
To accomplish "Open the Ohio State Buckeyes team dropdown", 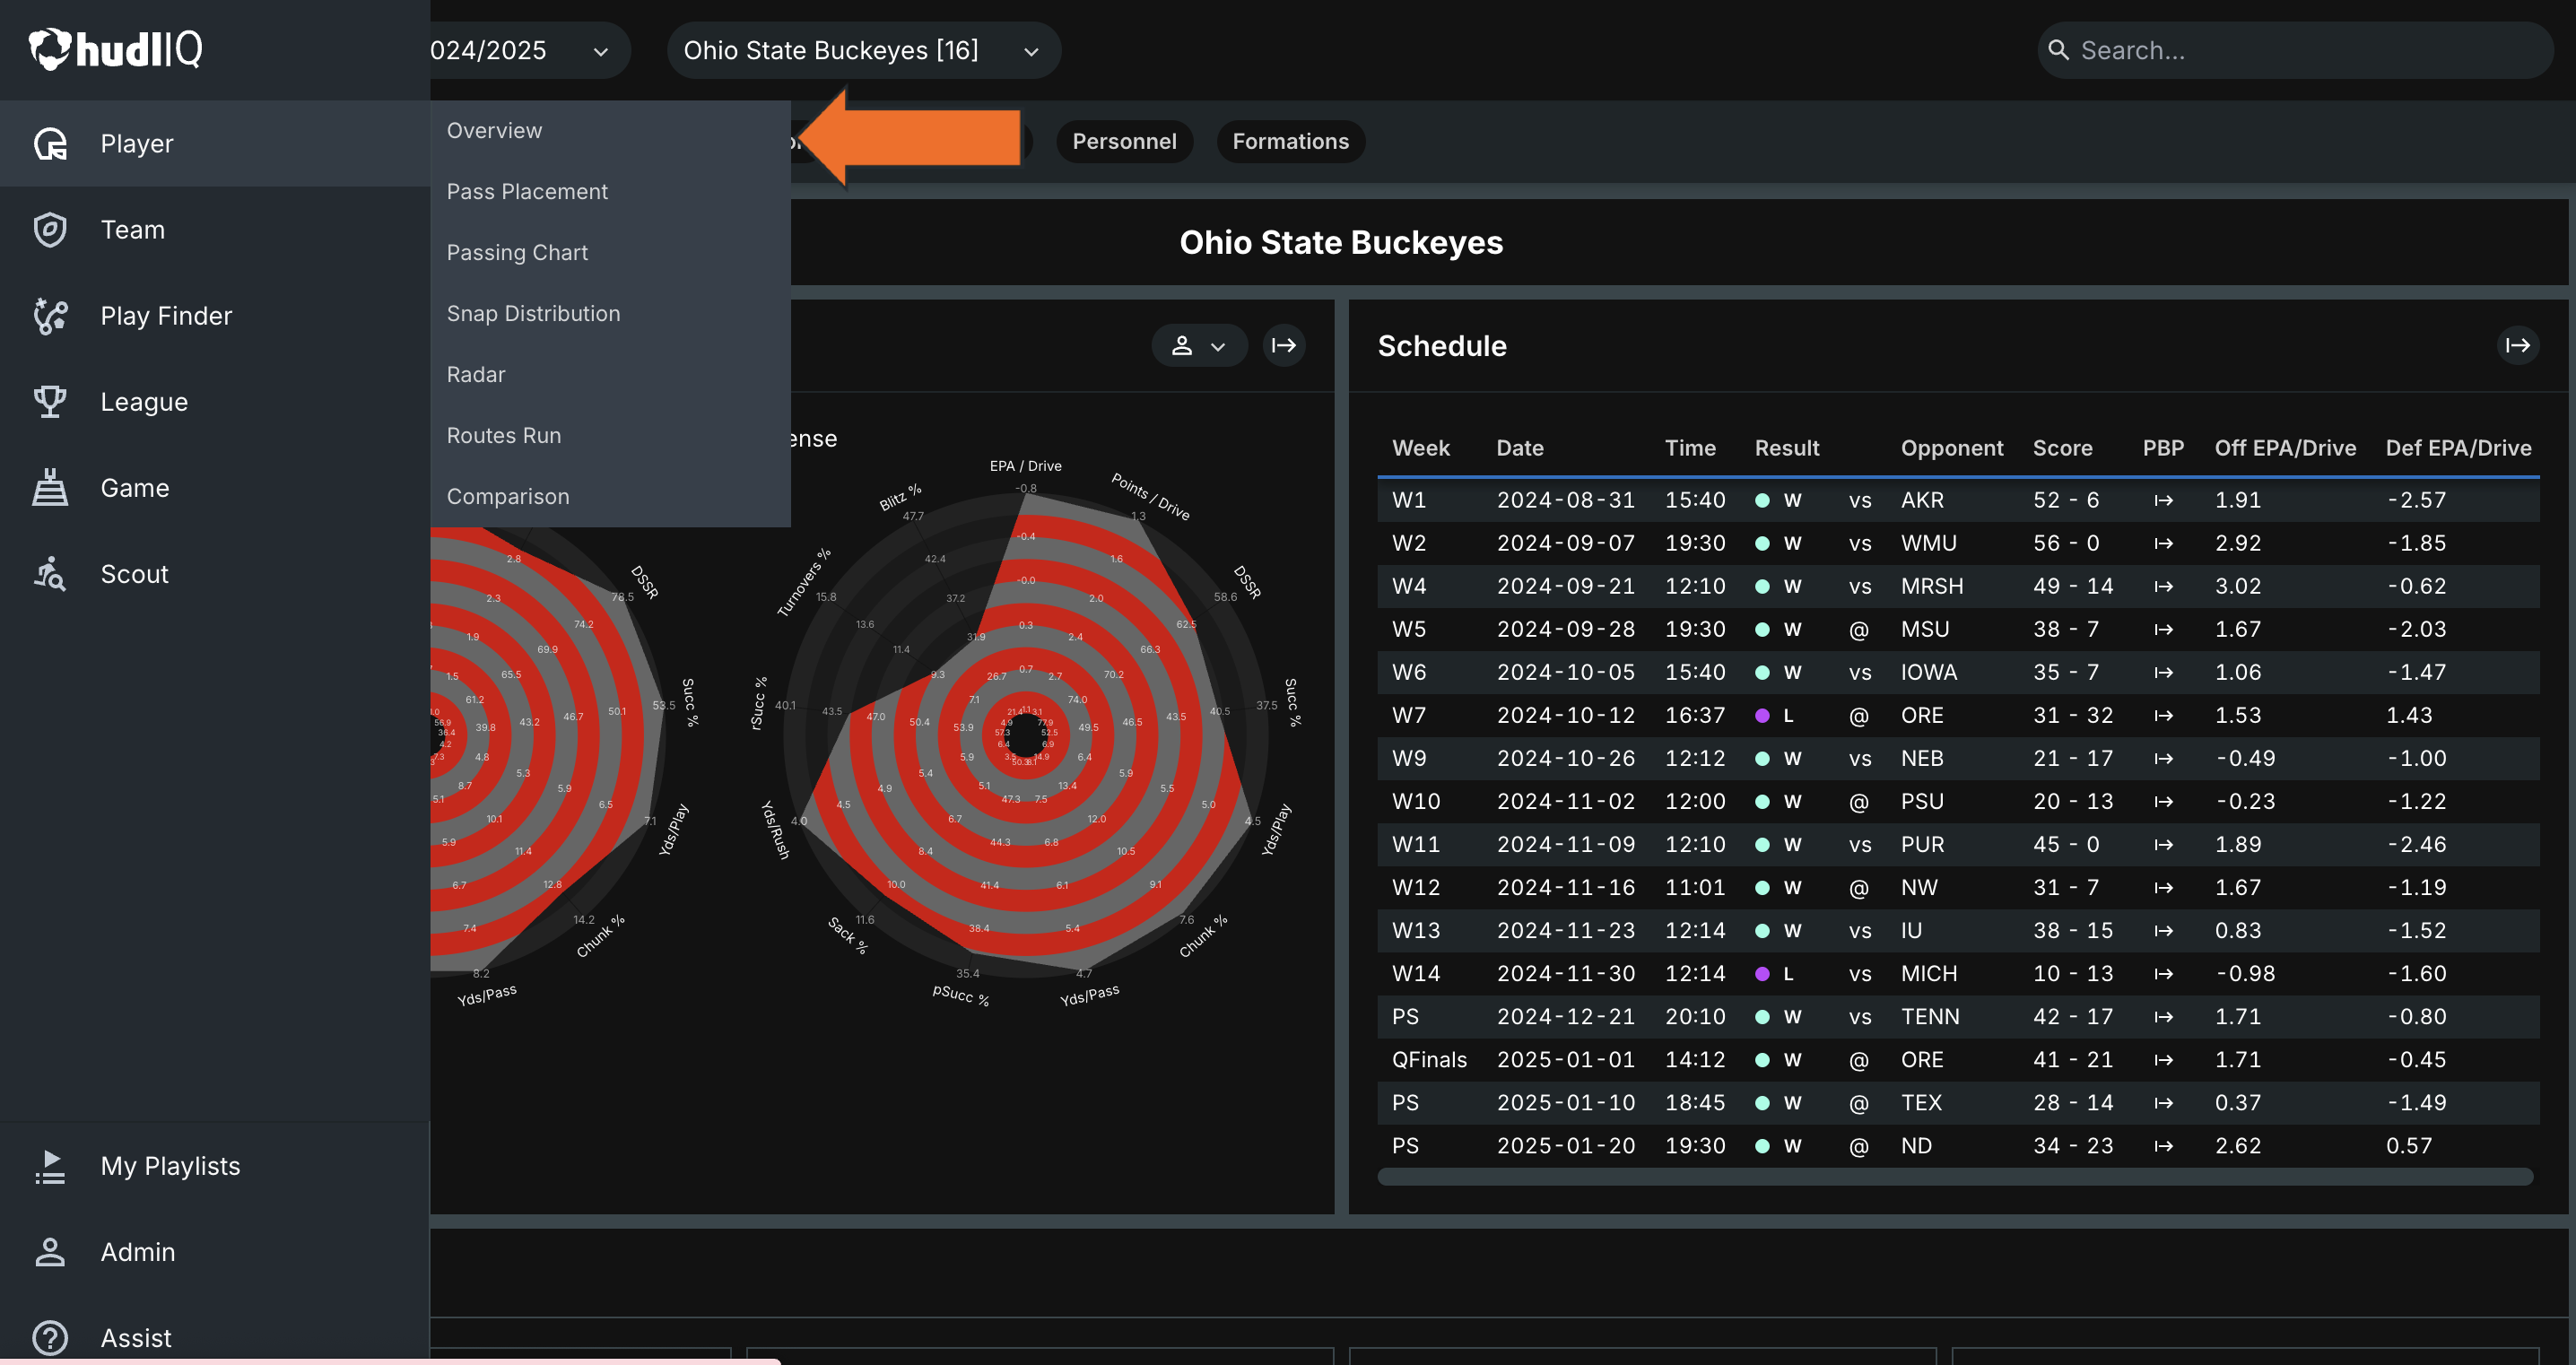I will click(863, 50).
